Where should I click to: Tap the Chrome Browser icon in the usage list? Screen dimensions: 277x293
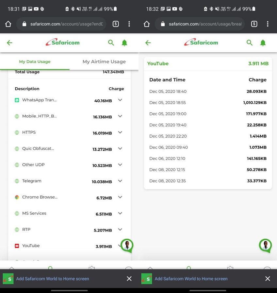(x=17, y=197)
